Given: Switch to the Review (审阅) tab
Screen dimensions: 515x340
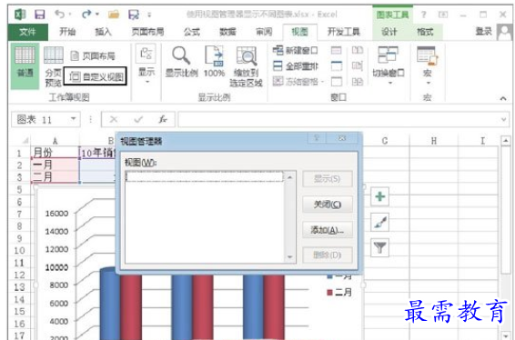Looking at the screenshot, I should [x=264, y=32].
